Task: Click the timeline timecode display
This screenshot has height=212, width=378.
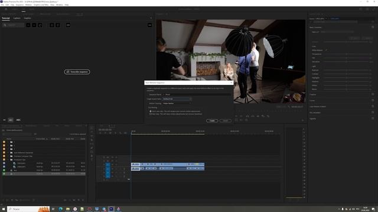Action: point(105,130)
